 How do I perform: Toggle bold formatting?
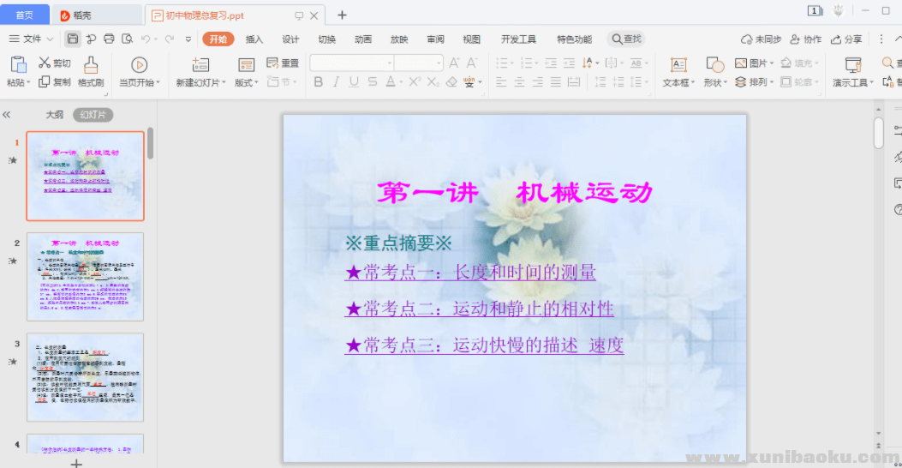[318, 82]
